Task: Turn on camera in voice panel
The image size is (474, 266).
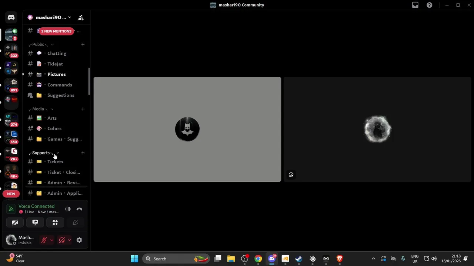Action: [15, 222]
